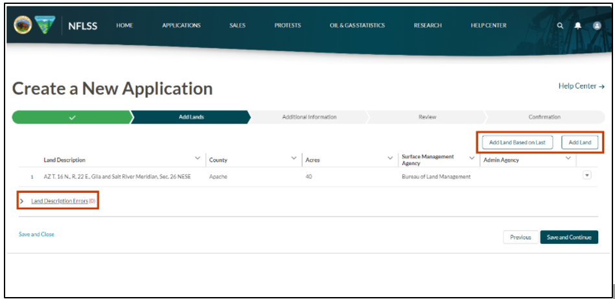The image size is (615, 299).
Task: Select the Additional Information step
Action: [x=309, y=117]
